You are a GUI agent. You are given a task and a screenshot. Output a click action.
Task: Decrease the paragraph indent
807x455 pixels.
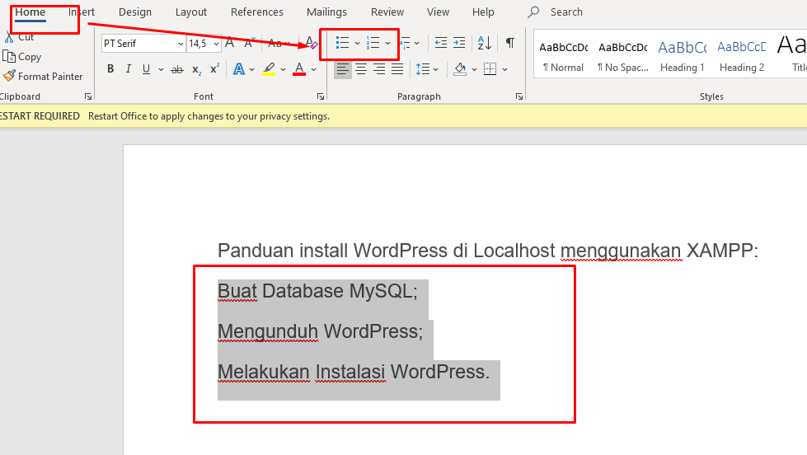click(440, 43)
